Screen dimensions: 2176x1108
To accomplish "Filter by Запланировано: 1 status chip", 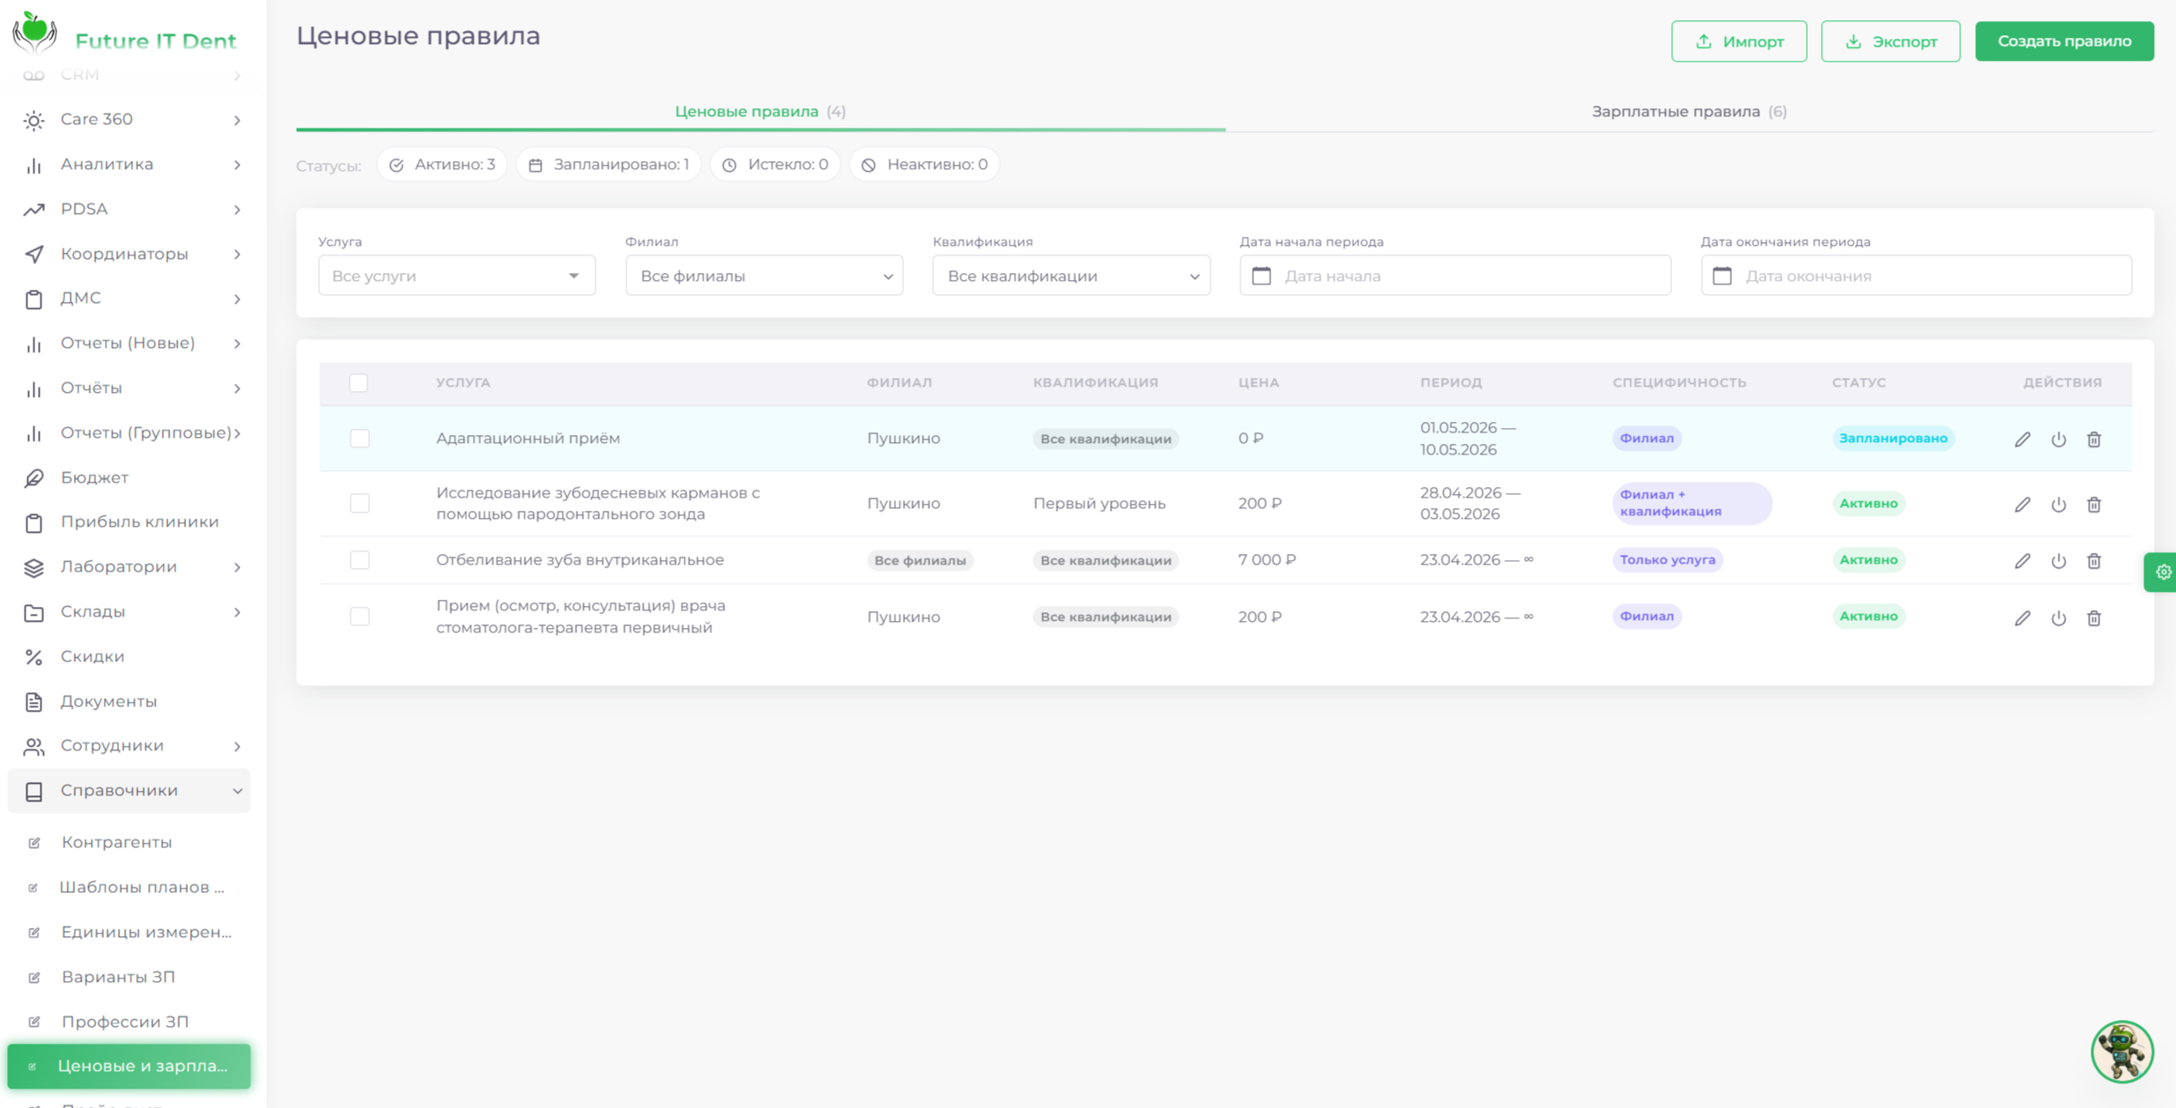I will click(x=608, y=165).
